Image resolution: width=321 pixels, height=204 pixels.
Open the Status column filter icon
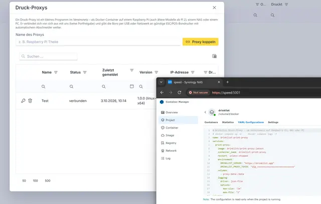[85, 72]
